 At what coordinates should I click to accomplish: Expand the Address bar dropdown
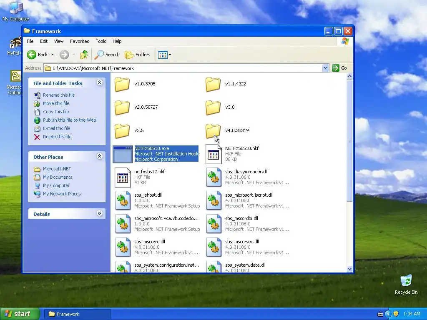click(x=325, y=68)
